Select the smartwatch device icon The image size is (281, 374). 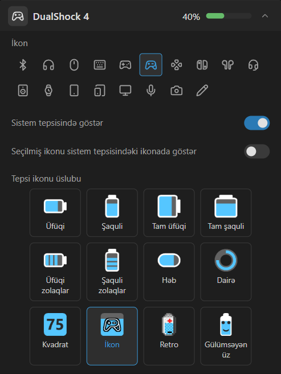pyautogui.click(x=48, y=91)
